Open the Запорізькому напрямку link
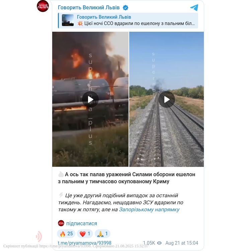This screenshot has width=241, height=252. [149, 210]
